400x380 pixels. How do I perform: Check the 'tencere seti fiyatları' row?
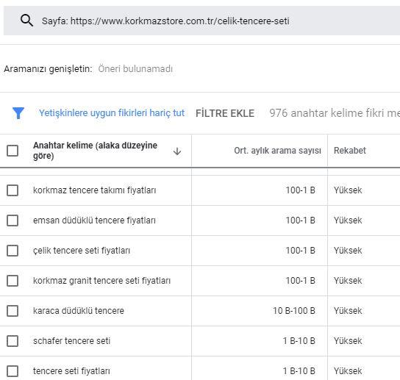click(x=12, y=371)
